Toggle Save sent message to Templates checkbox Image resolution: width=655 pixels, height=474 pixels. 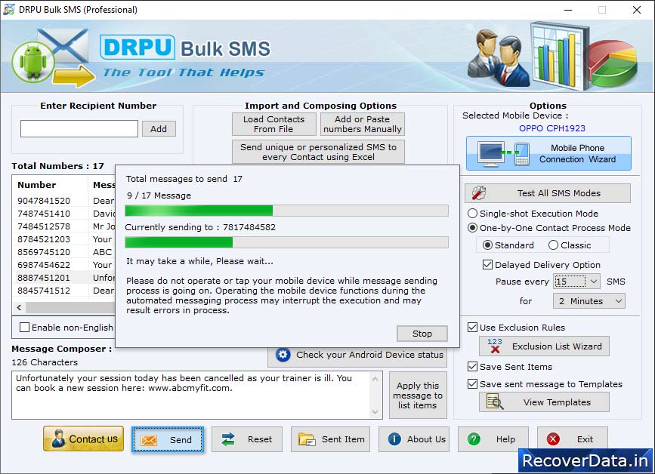click(x=472, y=384)
